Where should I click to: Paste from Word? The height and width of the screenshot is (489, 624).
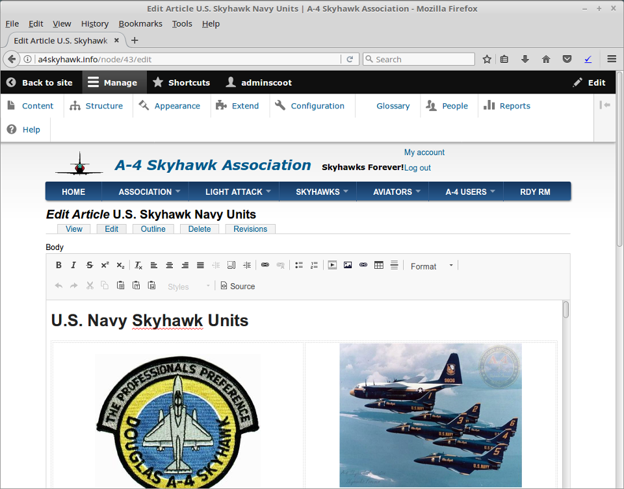(x=151, y=286)
